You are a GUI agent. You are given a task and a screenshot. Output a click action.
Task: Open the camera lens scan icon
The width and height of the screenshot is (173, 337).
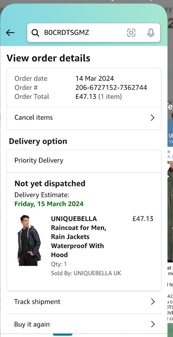pyautogui.click(x=131, y=33)
